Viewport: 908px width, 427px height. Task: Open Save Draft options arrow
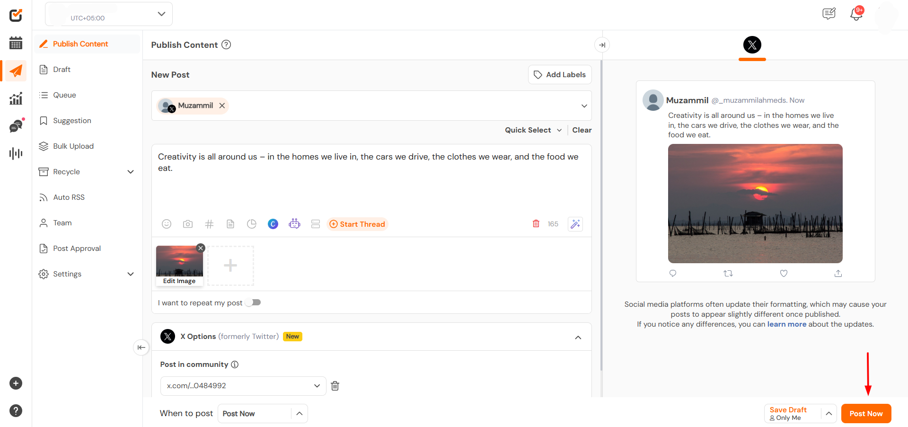click(x=829, y=414)
